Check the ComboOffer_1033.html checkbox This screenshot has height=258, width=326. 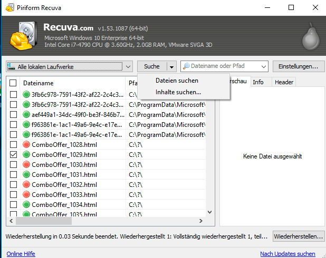14,194
